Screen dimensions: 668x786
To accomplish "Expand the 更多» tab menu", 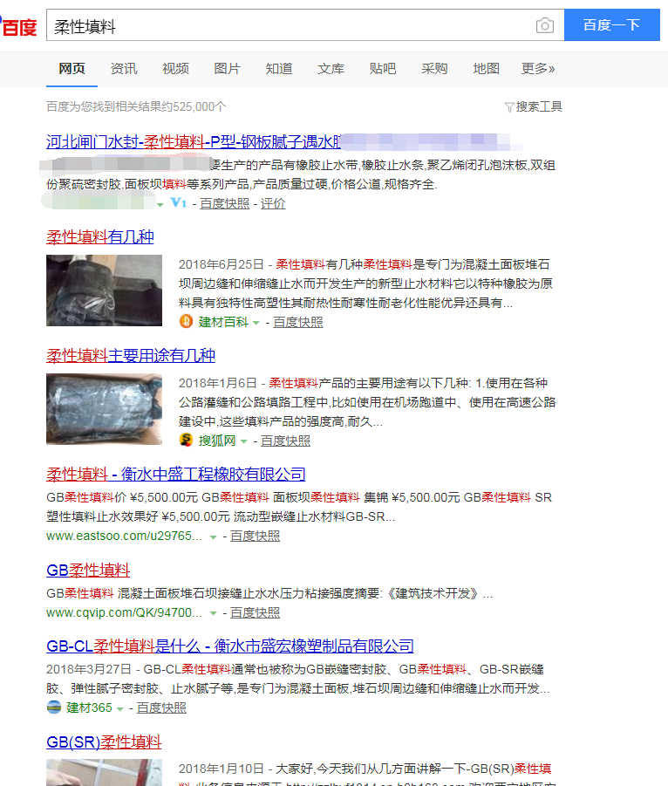I will click(538, 69).
